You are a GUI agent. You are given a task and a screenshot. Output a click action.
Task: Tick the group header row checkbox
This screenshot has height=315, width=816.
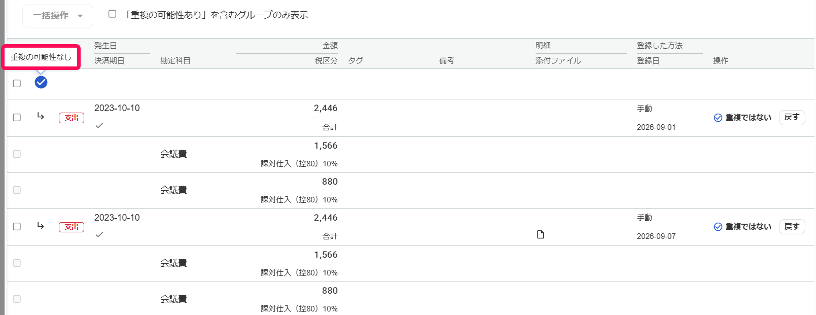17,83
